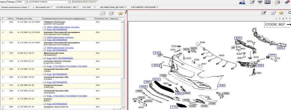Click the star icon above the diagram
The width and height of the screenshot is (291, 110).
point(281,13)
